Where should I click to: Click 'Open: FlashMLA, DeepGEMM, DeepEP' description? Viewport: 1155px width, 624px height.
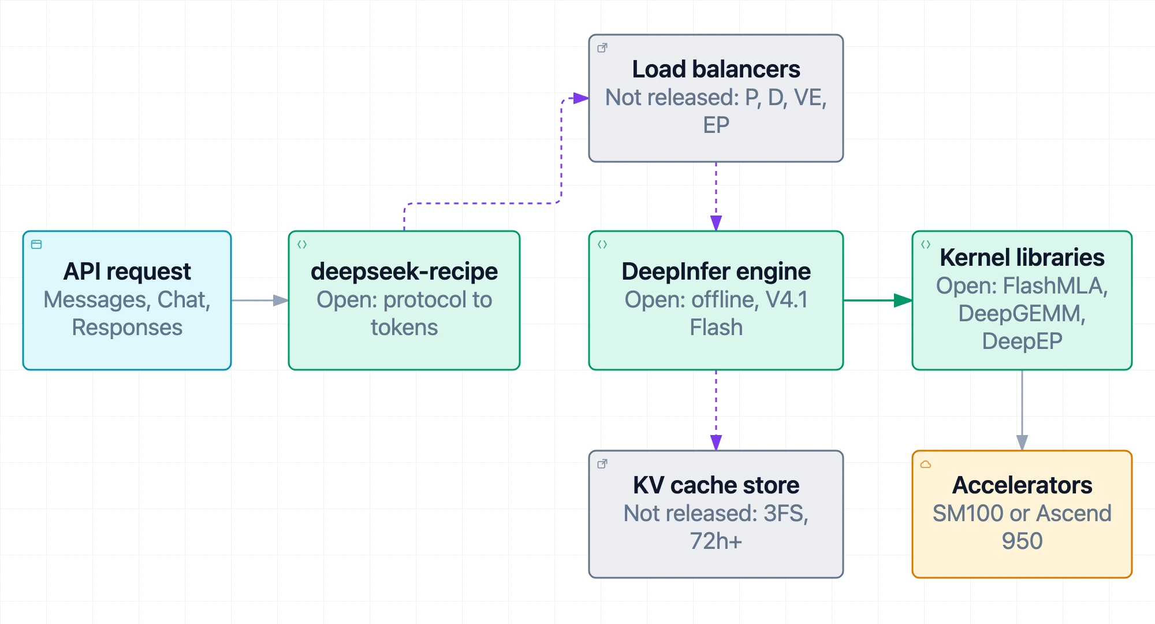pyautogui.click(x=1022, y=313)
